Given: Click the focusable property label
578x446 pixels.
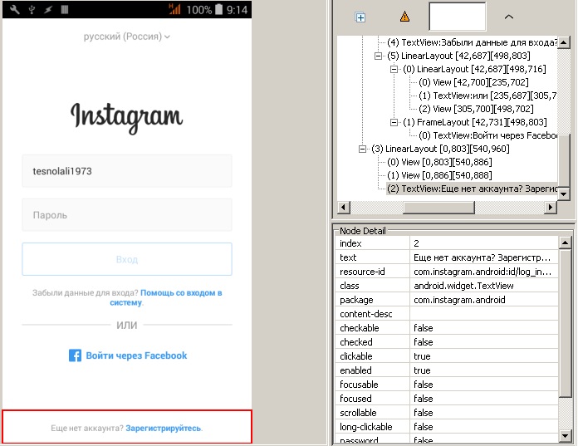Looking at the screenshot, I should tap(359, 385).
